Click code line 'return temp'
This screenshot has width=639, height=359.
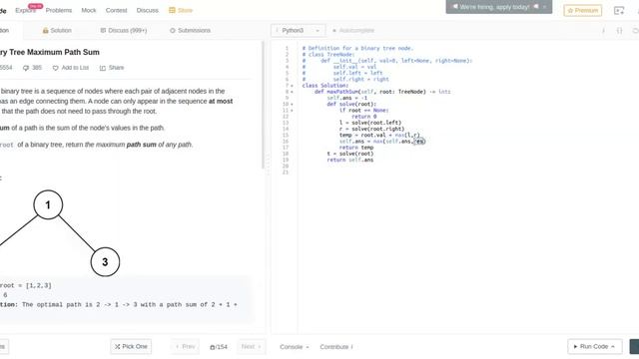[x=356, y=148]
